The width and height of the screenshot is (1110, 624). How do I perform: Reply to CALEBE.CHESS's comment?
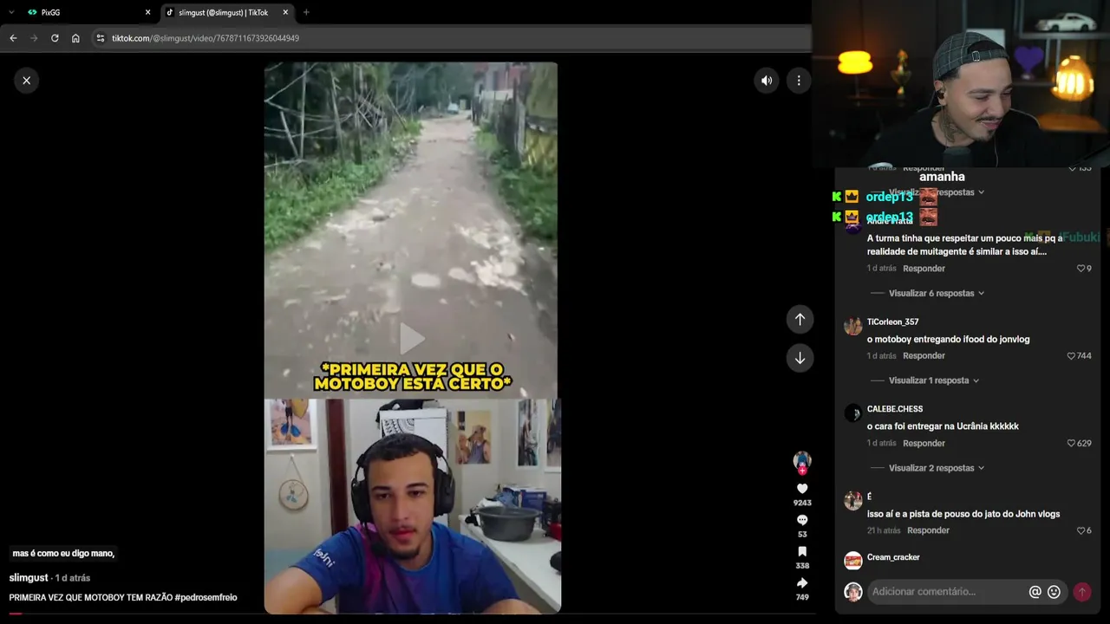click(x=924, y=444)
